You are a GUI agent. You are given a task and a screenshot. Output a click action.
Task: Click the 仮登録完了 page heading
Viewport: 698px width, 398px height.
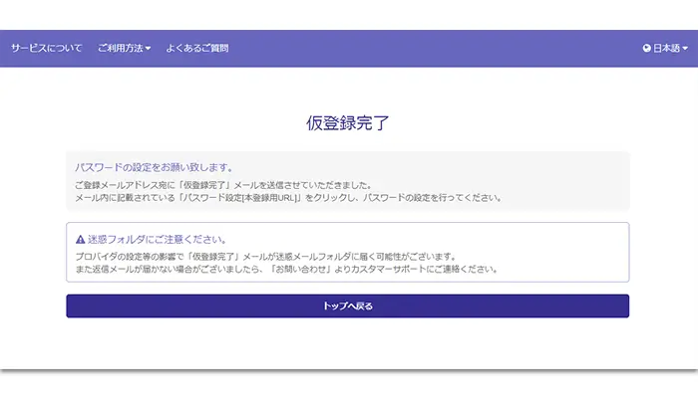tap(348, 123)
